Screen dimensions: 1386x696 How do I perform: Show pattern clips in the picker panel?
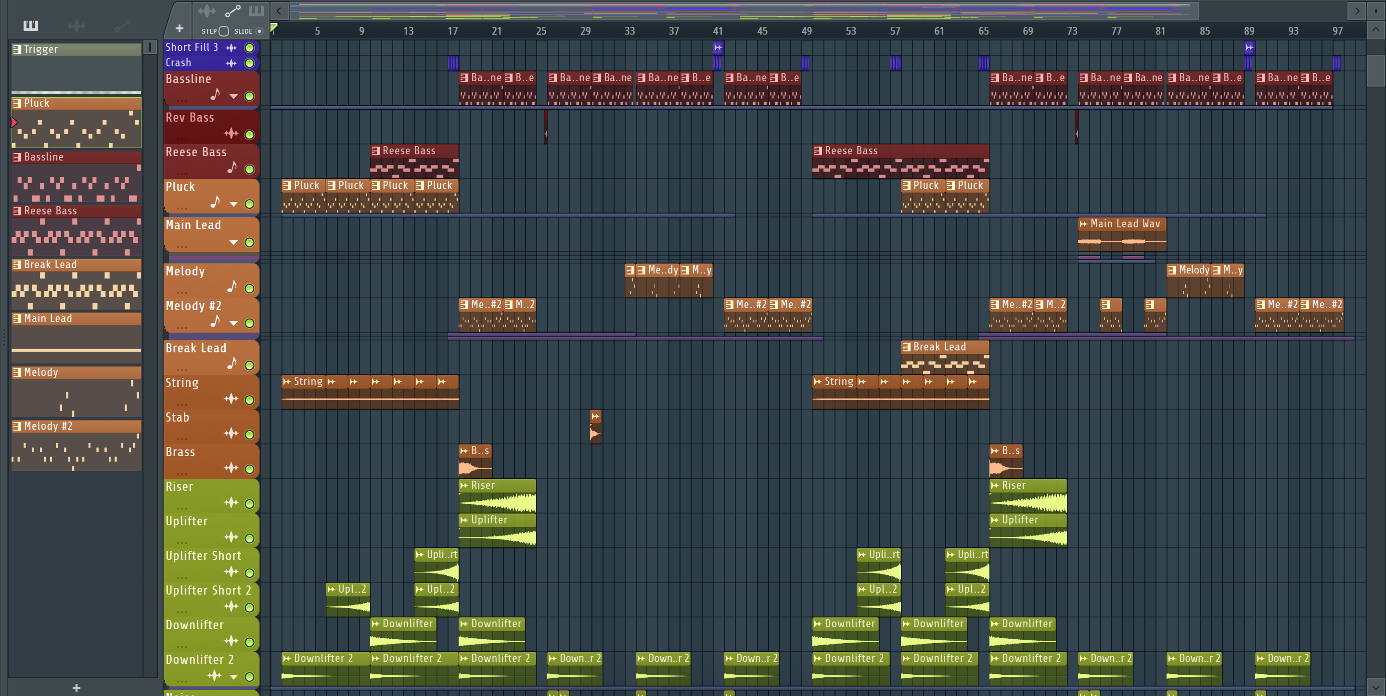tap(31, 25)
